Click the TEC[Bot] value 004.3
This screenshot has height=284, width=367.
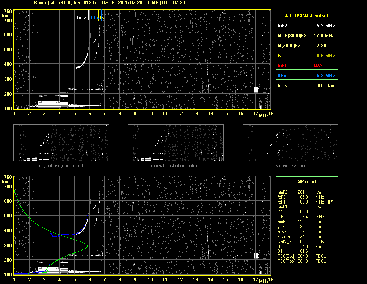(303, 256)
